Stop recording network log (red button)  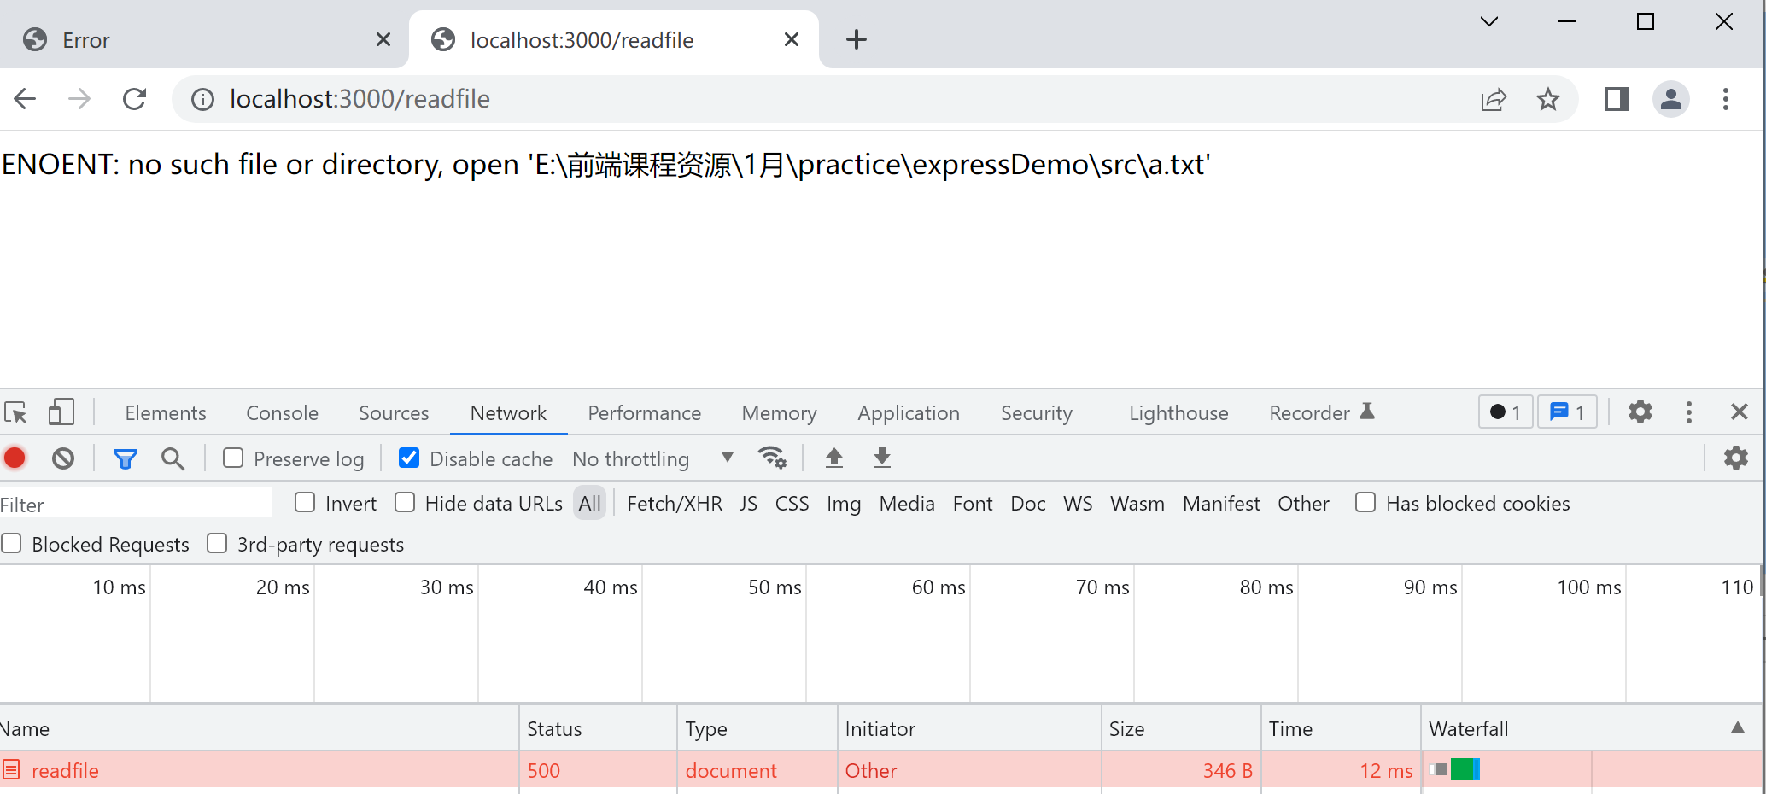pos(15,458)
